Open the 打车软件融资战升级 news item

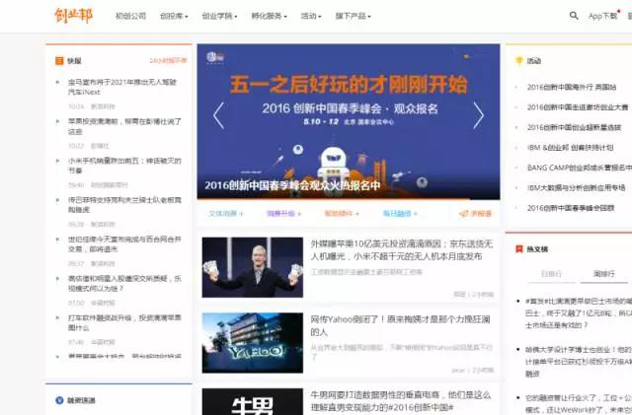click(124, 322)
